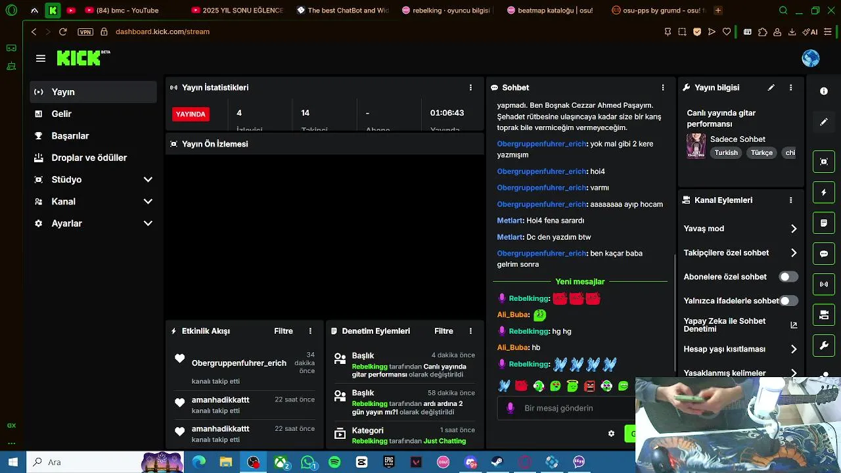Edit stream info with pencil icon in Yayın bilgisi
This screenshot has width=841, height=473.
pyautogui.click(x=771, y=87)
